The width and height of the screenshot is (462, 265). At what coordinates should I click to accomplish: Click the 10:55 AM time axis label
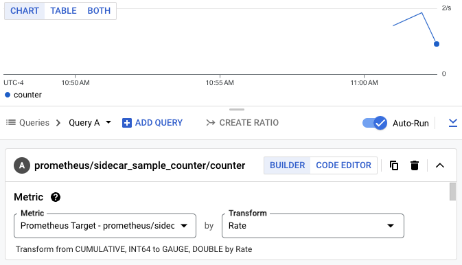(220, 83)
